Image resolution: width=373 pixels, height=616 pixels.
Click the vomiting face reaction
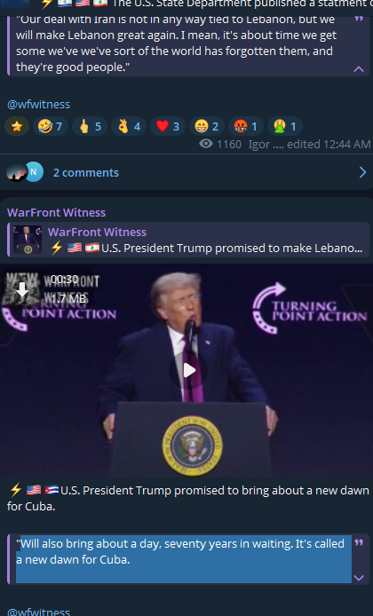coord(285,127)
